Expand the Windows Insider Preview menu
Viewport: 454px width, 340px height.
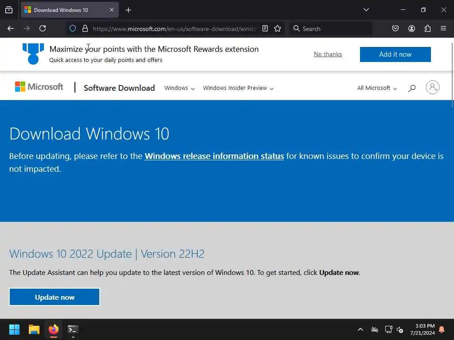point(238,88)
